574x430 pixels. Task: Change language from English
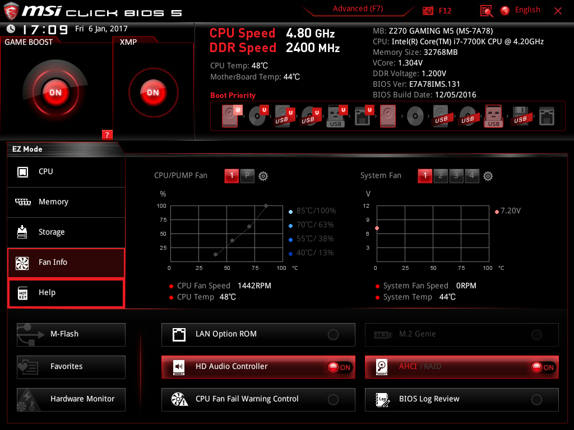pos(527,10)
